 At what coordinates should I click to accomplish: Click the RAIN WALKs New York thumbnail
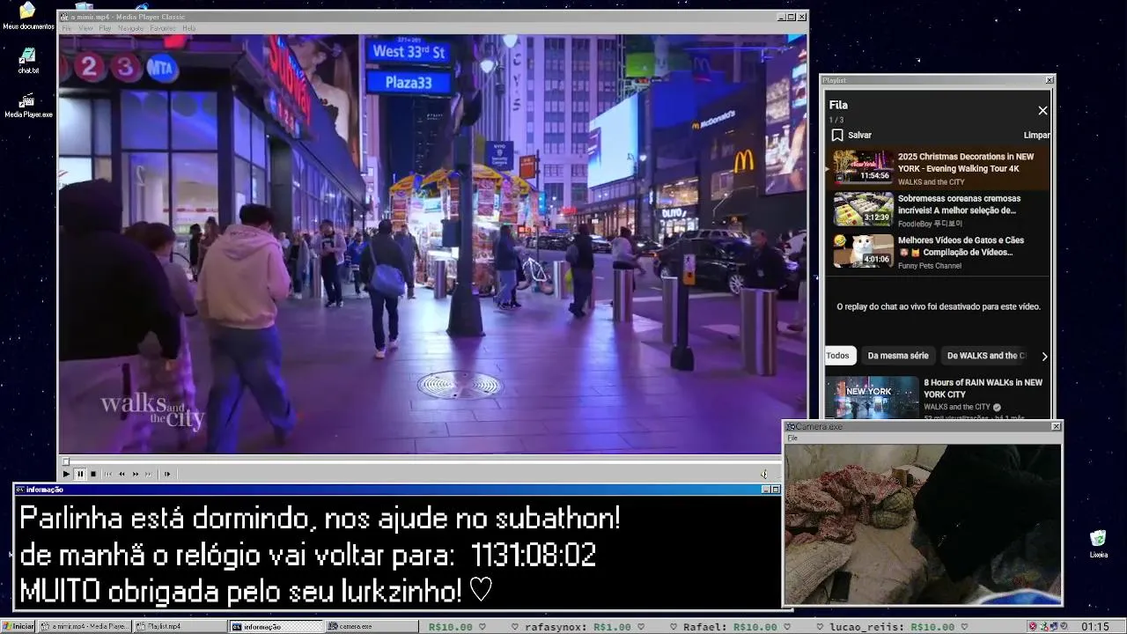tap(872, 398)
